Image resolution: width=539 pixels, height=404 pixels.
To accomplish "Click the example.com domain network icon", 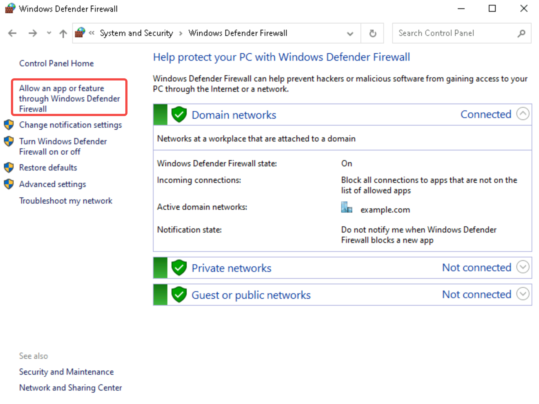I will [x=347, y=207].
